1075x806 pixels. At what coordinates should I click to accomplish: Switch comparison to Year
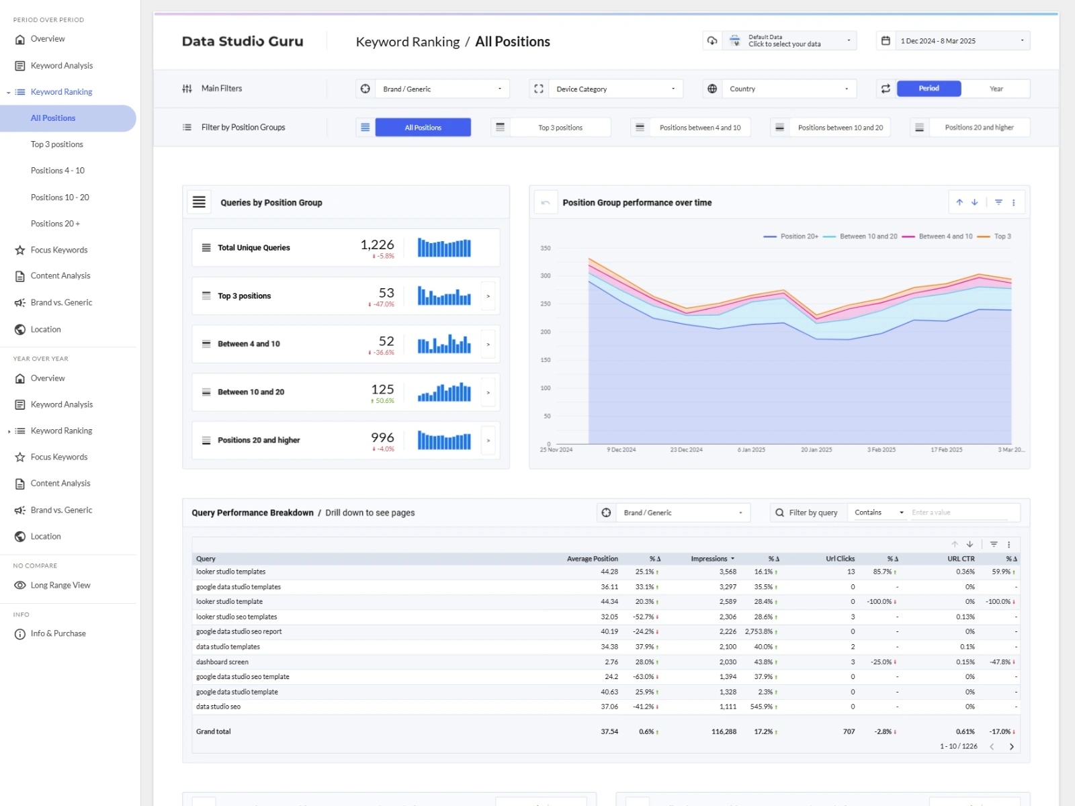coord(996,89)
